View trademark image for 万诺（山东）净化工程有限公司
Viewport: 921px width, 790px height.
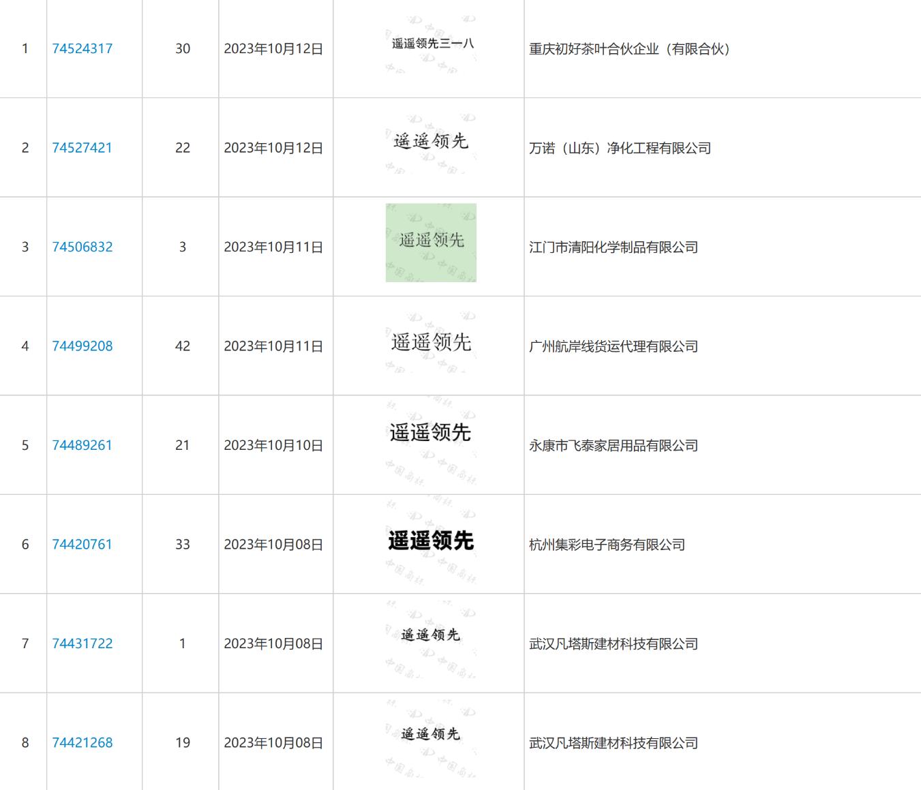pos(431,142)
